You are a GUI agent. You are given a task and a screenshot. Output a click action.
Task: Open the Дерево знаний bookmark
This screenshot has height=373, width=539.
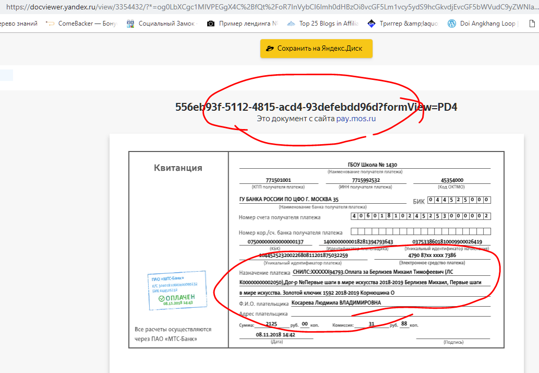point(19,24)
